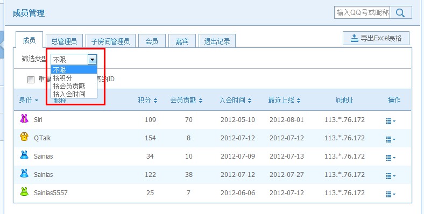424x214 pixels.
Task: Click the join date 2012-06-06
Action: (x=238, y=193)
